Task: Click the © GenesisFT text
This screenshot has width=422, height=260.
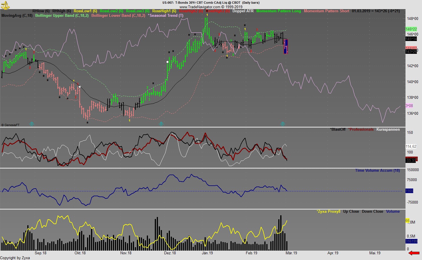Action: [11, 125]
